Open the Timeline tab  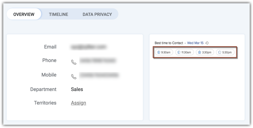point(59,14)
